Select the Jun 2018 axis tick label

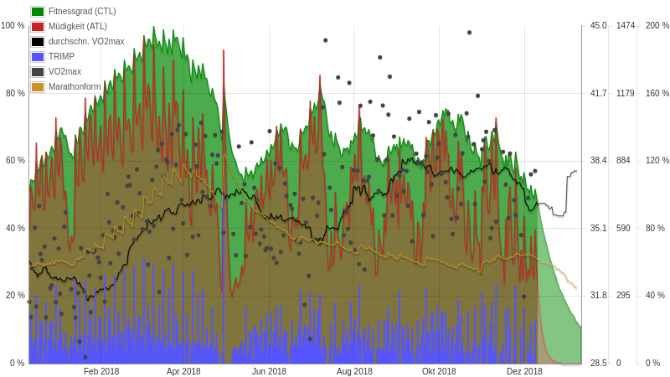pos(269,372)
